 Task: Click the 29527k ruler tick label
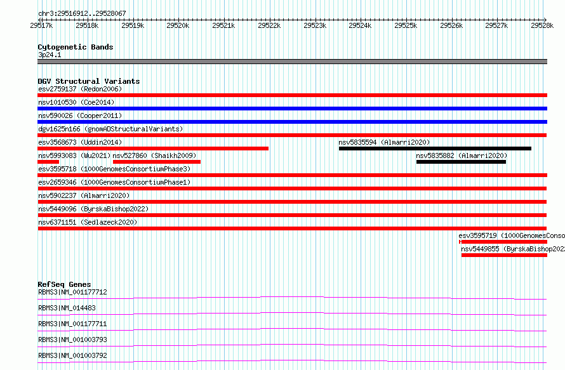[x=496, y=25]
